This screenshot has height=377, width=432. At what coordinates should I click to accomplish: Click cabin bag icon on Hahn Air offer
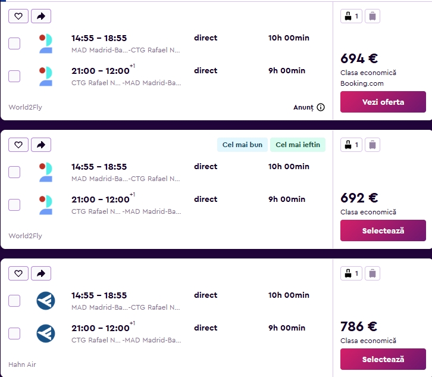(351, 273)
